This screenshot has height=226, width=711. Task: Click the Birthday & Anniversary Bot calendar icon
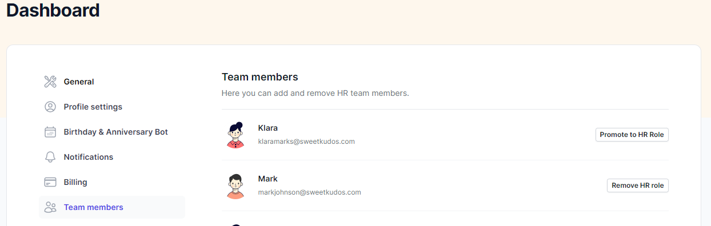[50, 132]
